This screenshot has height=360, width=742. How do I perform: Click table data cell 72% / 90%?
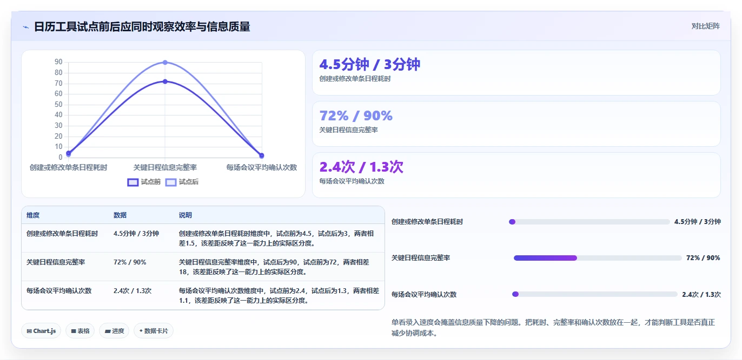[x=130, y=262]
